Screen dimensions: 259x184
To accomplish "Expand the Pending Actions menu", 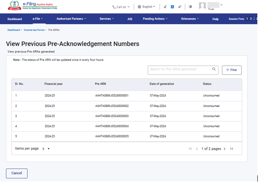I will pos(155,19).
